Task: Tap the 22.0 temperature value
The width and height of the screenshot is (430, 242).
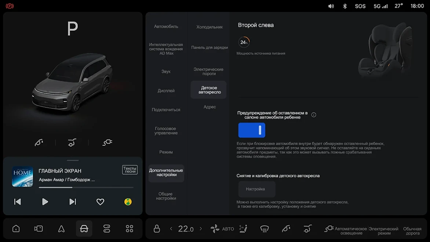Action: click(x=186, y=228)
